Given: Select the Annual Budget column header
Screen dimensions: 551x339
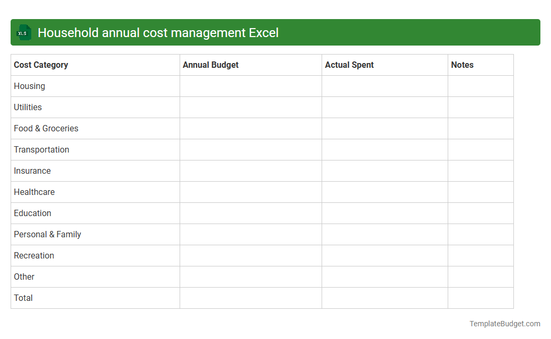Looking at the screenshot, I should click(x=210, y=65).
